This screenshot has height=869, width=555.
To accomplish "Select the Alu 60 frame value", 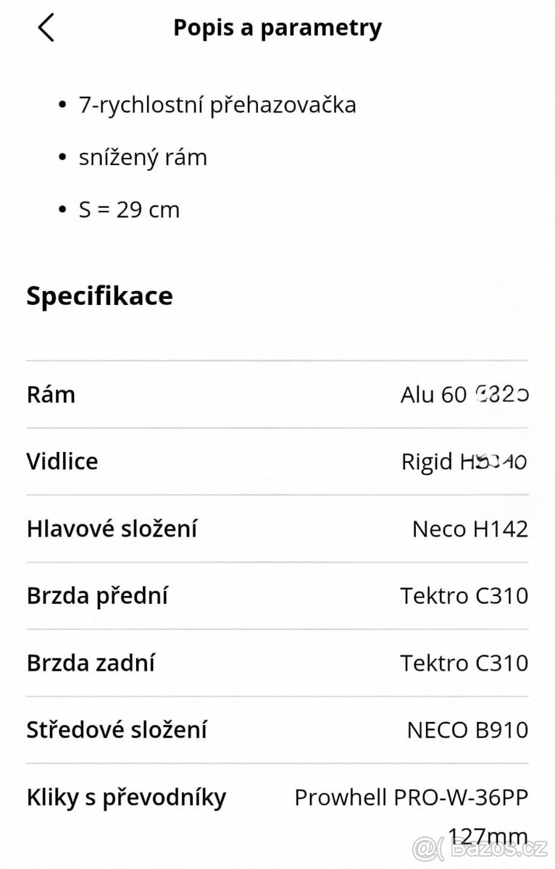I will click(x=466, y=394).
